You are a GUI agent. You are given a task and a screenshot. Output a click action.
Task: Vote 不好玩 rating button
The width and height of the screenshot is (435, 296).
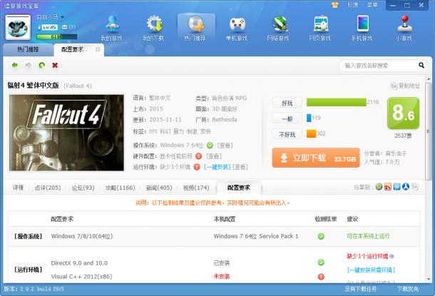click(287, 135)
